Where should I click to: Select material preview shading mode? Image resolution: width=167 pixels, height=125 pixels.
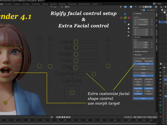click(x=148, y=7)
